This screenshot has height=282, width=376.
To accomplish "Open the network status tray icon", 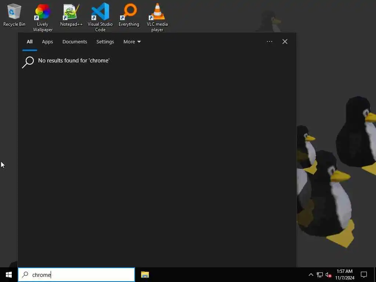I will click(320, 275).
